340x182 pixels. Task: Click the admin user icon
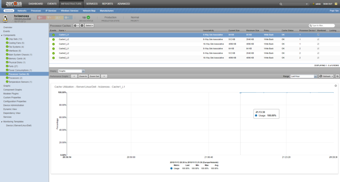314,4
